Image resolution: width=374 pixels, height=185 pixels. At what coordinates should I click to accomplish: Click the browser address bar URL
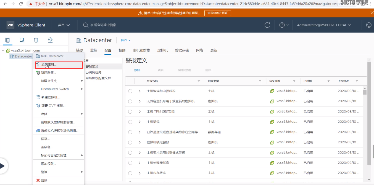click(193, 4)
